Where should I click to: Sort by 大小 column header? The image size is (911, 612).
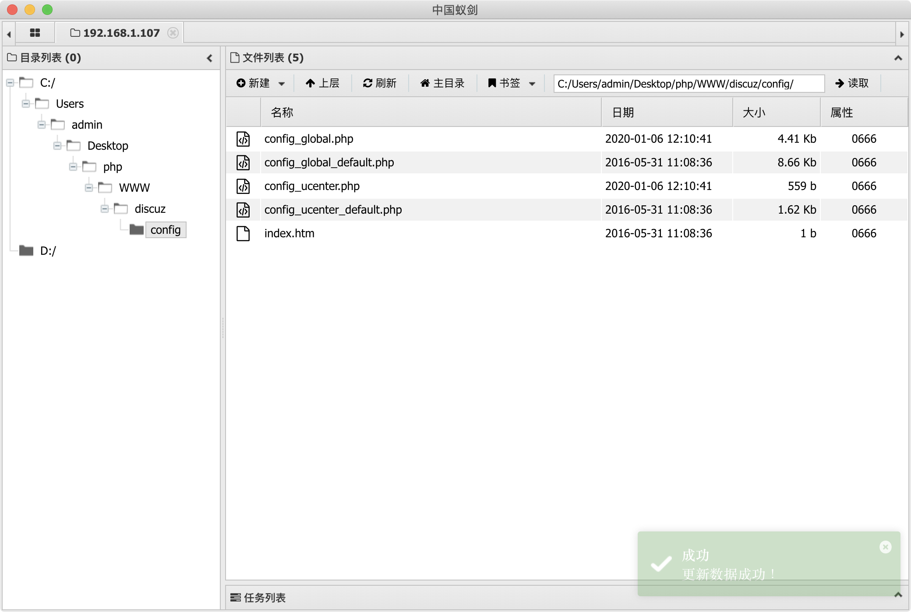click(777, 113)
